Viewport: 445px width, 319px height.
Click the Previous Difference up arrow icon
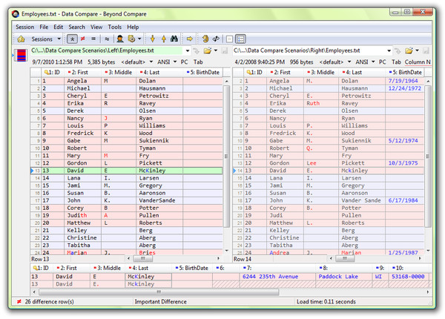coord(162,39)
